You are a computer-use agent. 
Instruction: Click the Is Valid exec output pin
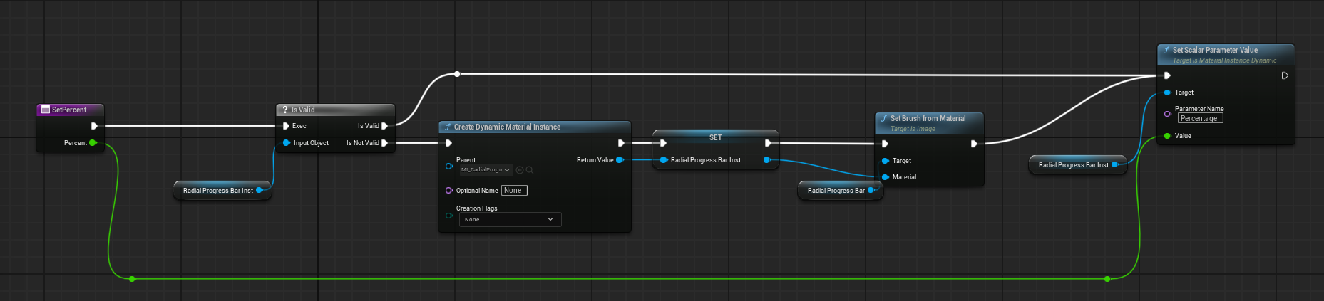(385, 126)
